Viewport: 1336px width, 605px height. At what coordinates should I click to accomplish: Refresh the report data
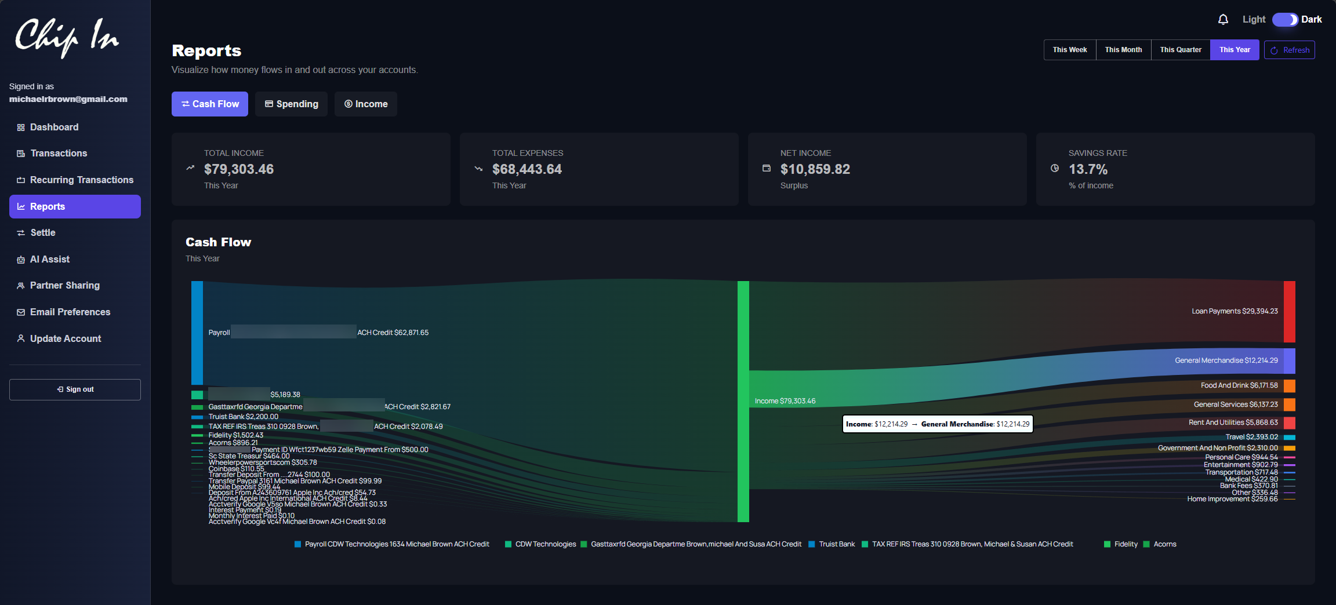pyautogui.click(x=1290, y=50)
